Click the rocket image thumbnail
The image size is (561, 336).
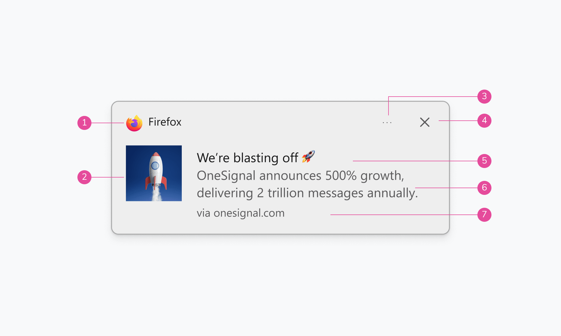[154, 173]
